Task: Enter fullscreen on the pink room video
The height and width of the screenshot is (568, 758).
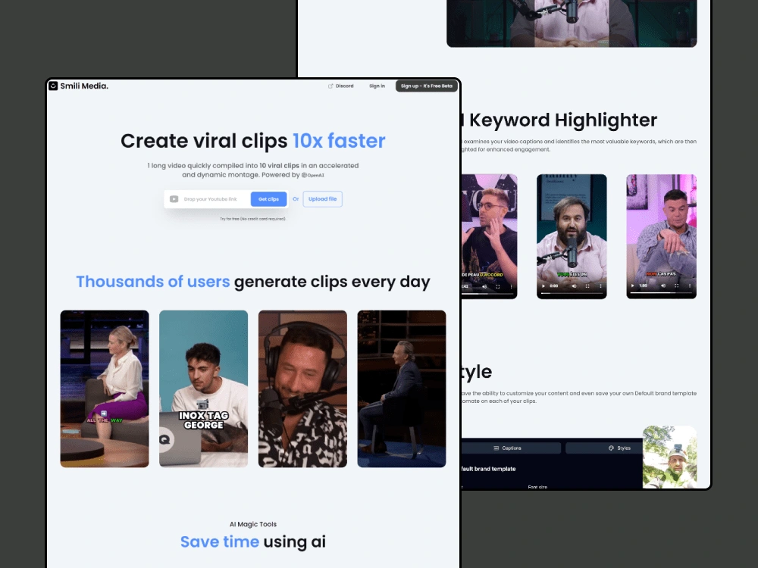Action: pos(676,286)
